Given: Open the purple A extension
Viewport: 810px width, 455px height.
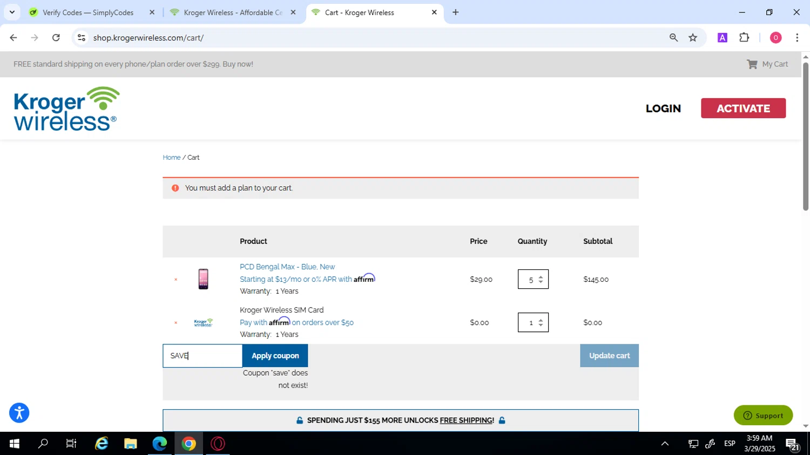Looking at the screenshot, I should pyautogui.click(x=723, y=38).
